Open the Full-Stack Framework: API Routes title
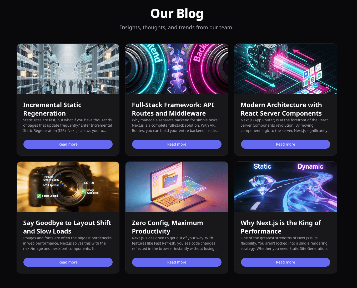Screen dimensions: 357x288 pyautogui.click(x=173, y=109)
